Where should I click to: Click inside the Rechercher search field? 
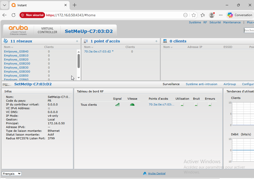coord(249,30)
